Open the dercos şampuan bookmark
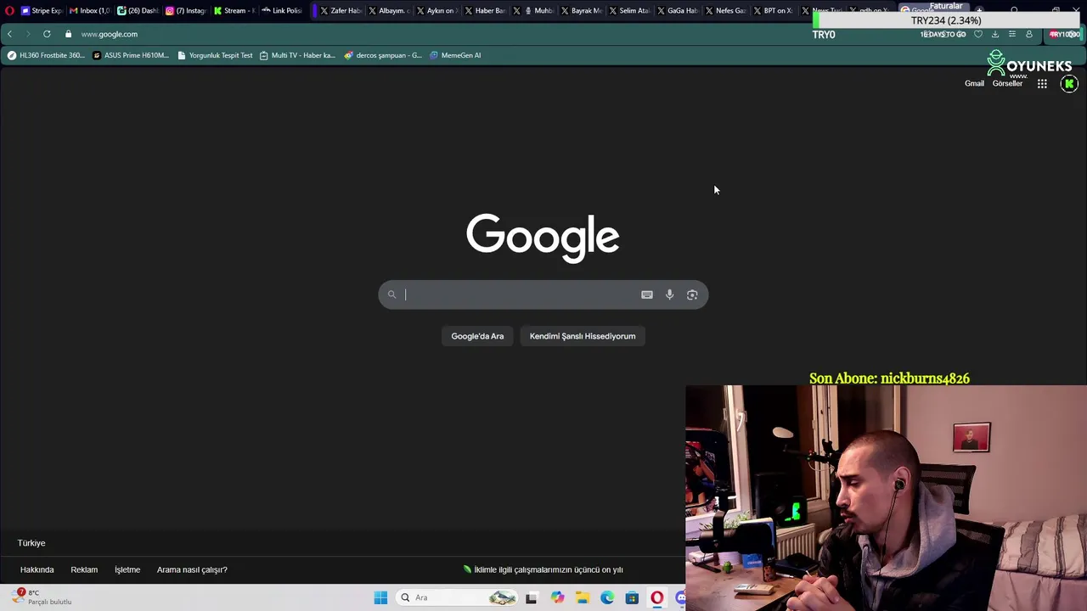Viewport: 1087px width, 611px height. (383, 55)
